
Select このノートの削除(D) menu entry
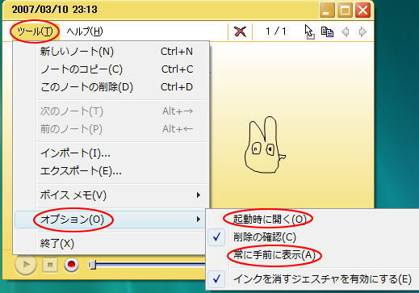point(111,87)
